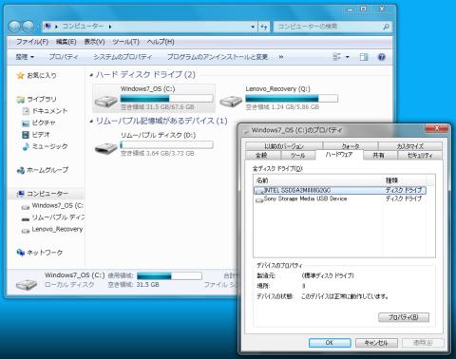Select ドキュメント in sidebar
This screenshot has height=359, width=456.
pyautogui.click(x=49, y=111)
